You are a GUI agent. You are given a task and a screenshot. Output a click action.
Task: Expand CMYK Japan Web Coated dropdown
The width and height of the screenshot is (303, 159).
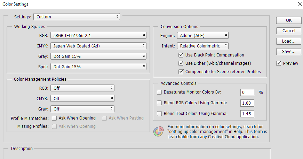98,46
